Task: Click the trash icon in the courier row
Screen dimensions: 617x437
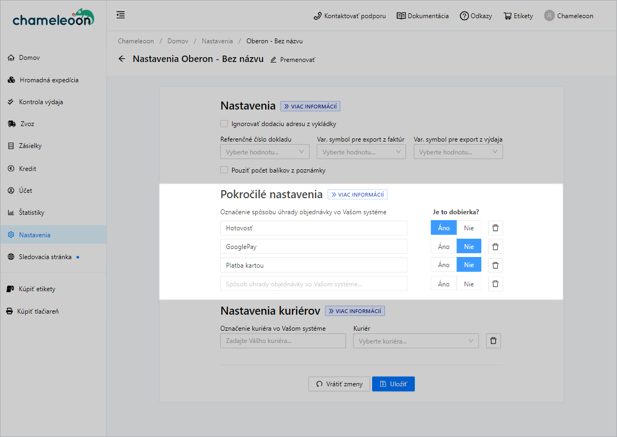Action: pos(493,341)
